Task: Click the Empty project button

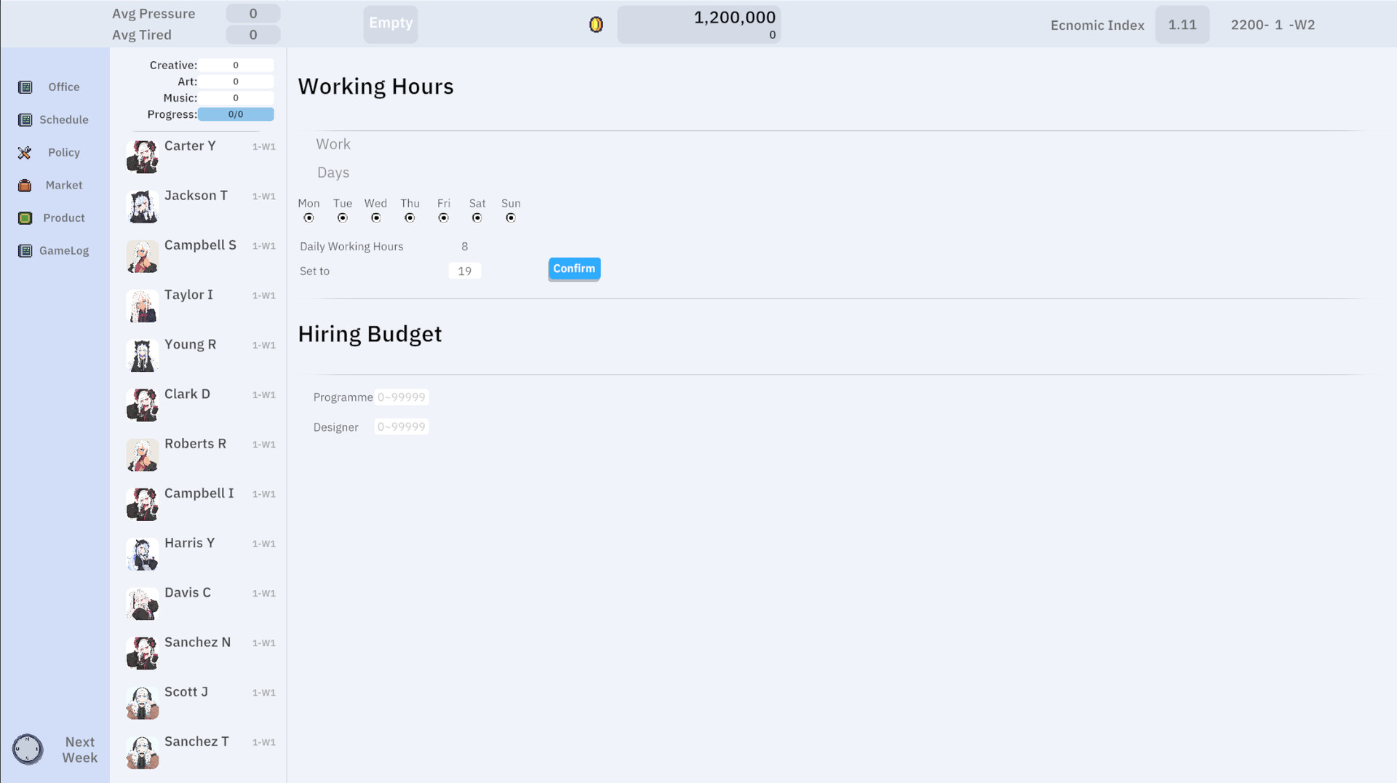Action: pos(391,23)
